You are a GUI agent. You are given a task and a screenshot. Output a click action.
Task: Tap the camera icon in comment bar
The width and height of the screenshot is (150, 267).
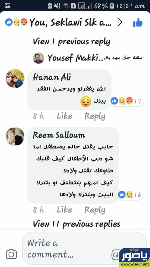[x=11, y=254]
